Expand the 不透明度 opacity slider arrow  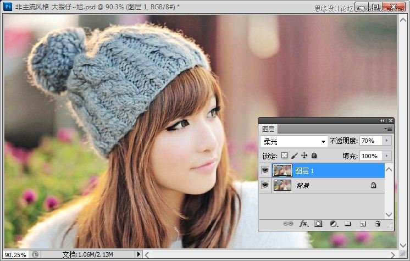pyautogui.click(x=387, y=141)
